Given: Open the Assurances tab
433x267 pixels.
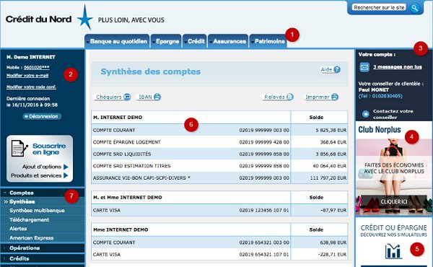Looking at the screenshot, I should click(228, 41).
